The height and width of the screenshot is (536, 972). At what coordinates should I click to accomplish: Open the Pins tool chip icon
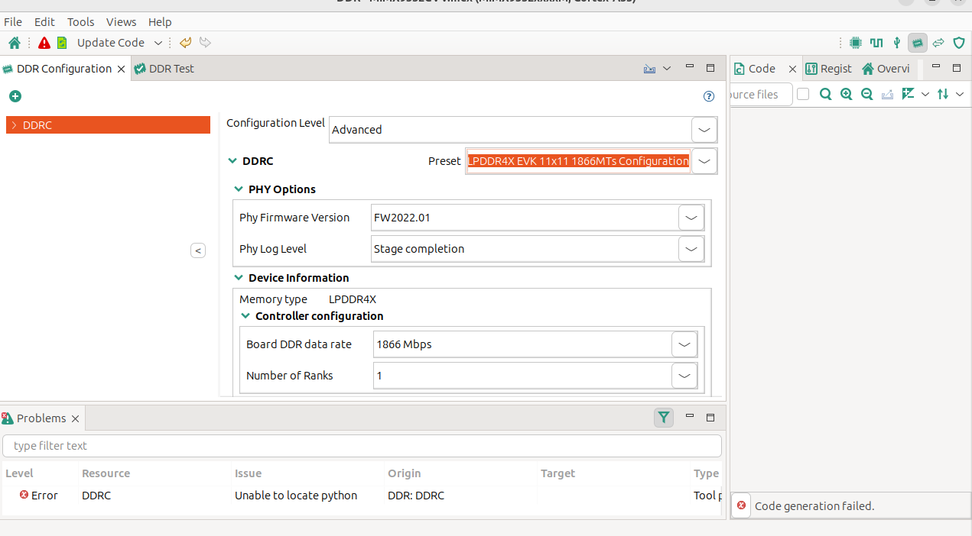[856, 43]
